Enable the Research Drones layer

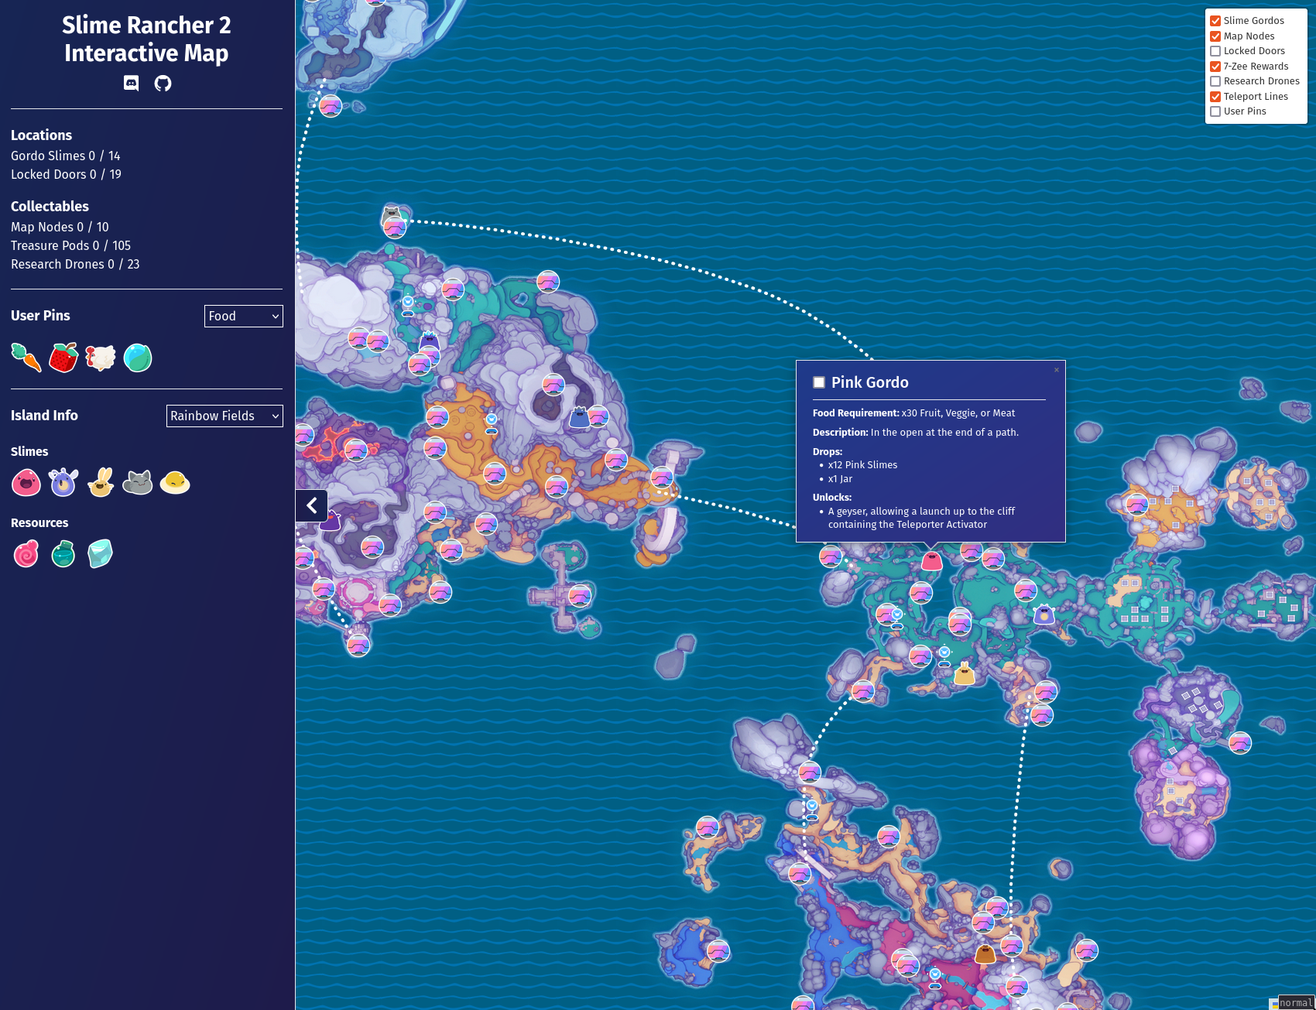click(x=1215, y=81)
